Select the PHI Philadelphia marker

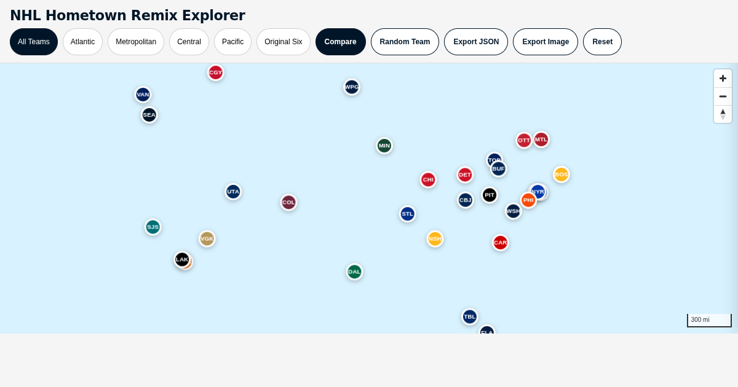(528, 200)
